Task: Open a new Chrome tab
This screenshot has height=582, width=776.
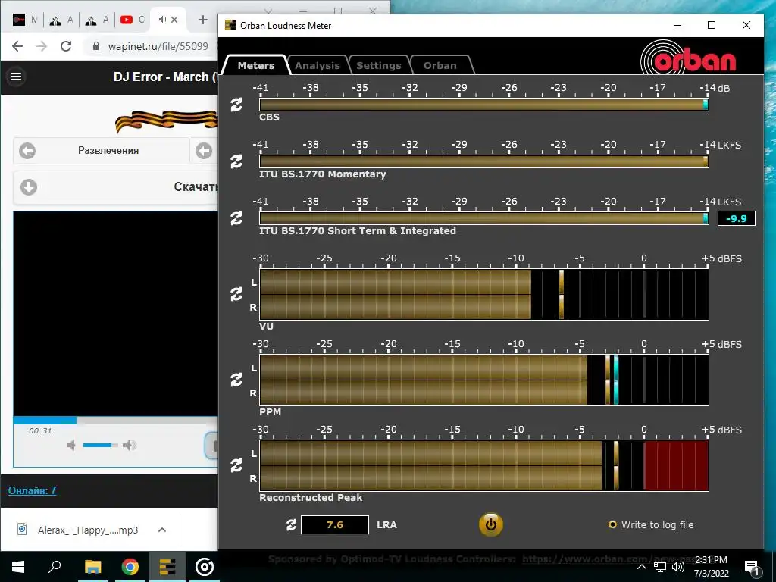Action: point(203,20)
